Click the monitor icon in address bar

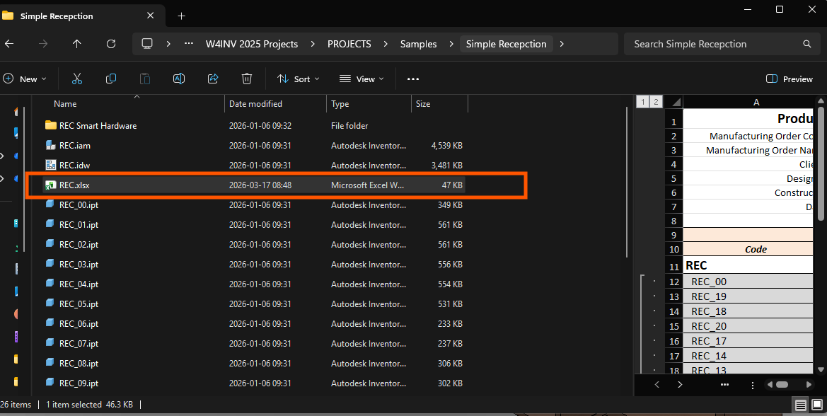point(147,44)
